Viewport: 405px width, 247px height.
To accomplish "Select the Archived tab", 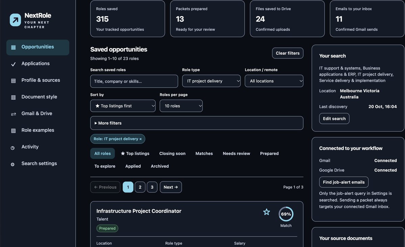I will pyautogui.click(x=160, y=166).
